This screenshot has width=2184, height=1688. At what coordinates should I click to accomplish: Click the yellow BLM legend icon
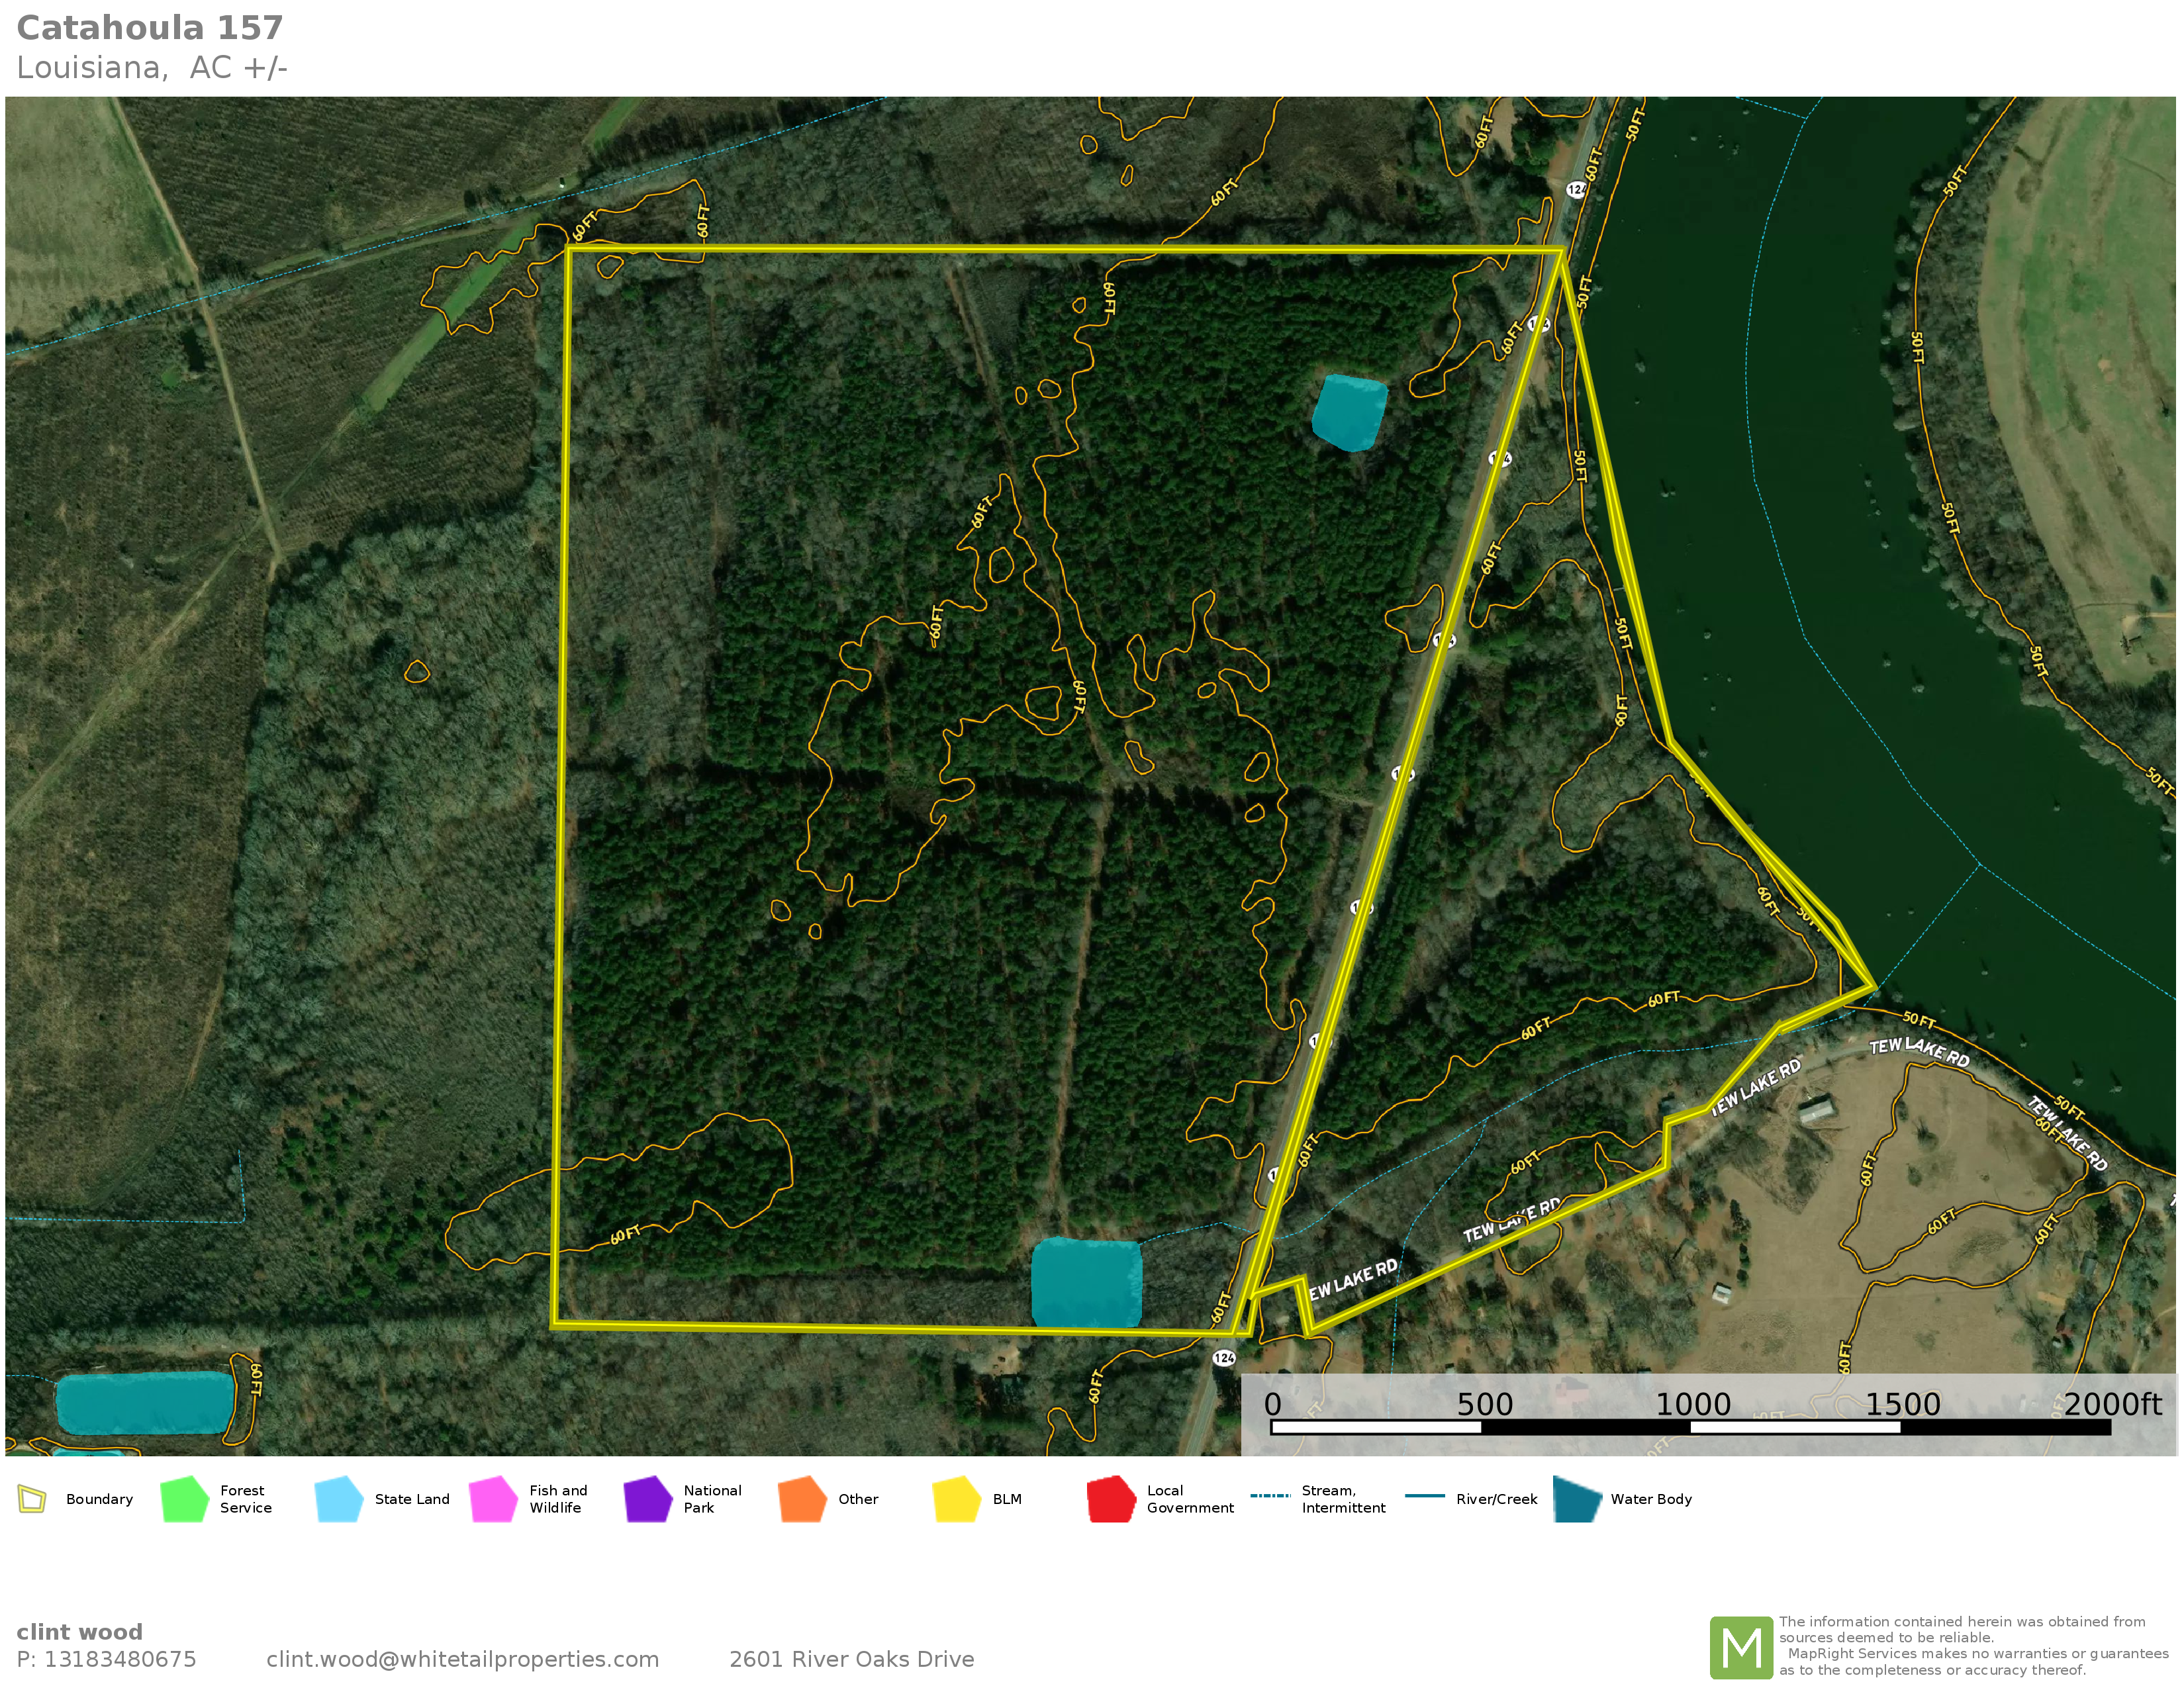pyautogui.click(x=956, y=1499)
